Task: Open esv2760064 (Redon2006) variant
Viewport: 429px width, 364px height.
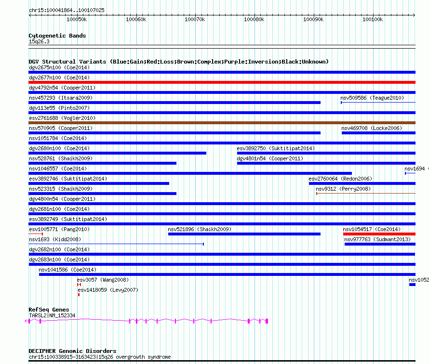Action: coord(340,179)
